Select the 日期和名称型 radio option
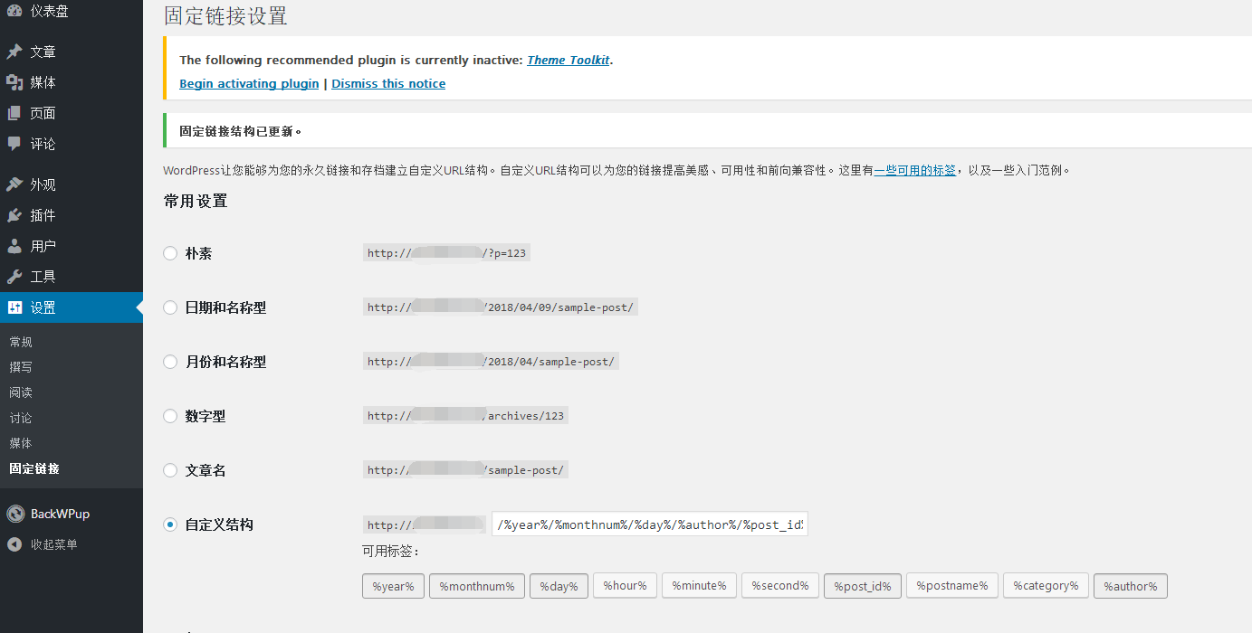 170,308
